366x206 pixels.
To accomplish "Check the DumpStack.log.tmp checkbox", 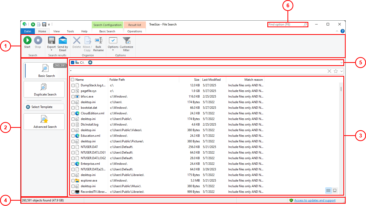I will pos(73,85).
